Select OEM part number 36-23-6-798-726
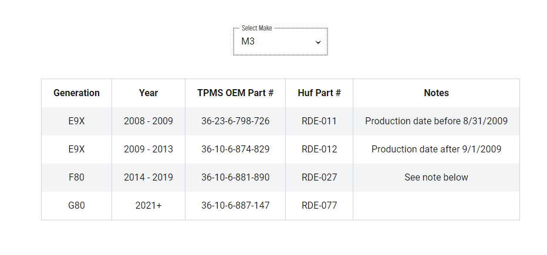Screen dimensions: 547x255 click(235, 121)
